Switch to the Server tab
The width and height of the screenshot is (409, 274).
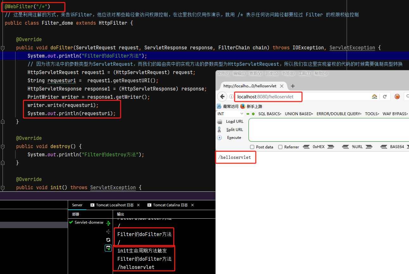(77, 205)
